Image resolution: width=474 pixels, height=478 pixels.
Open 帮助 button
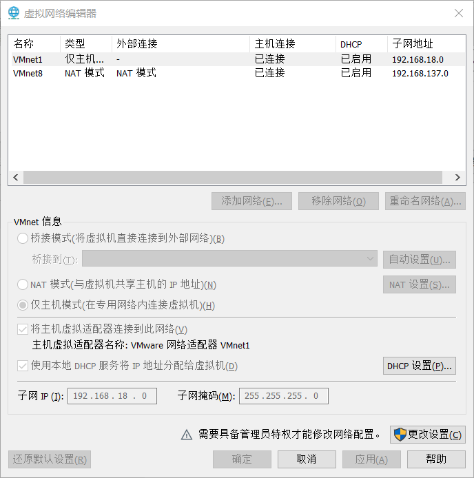[436, 459]
